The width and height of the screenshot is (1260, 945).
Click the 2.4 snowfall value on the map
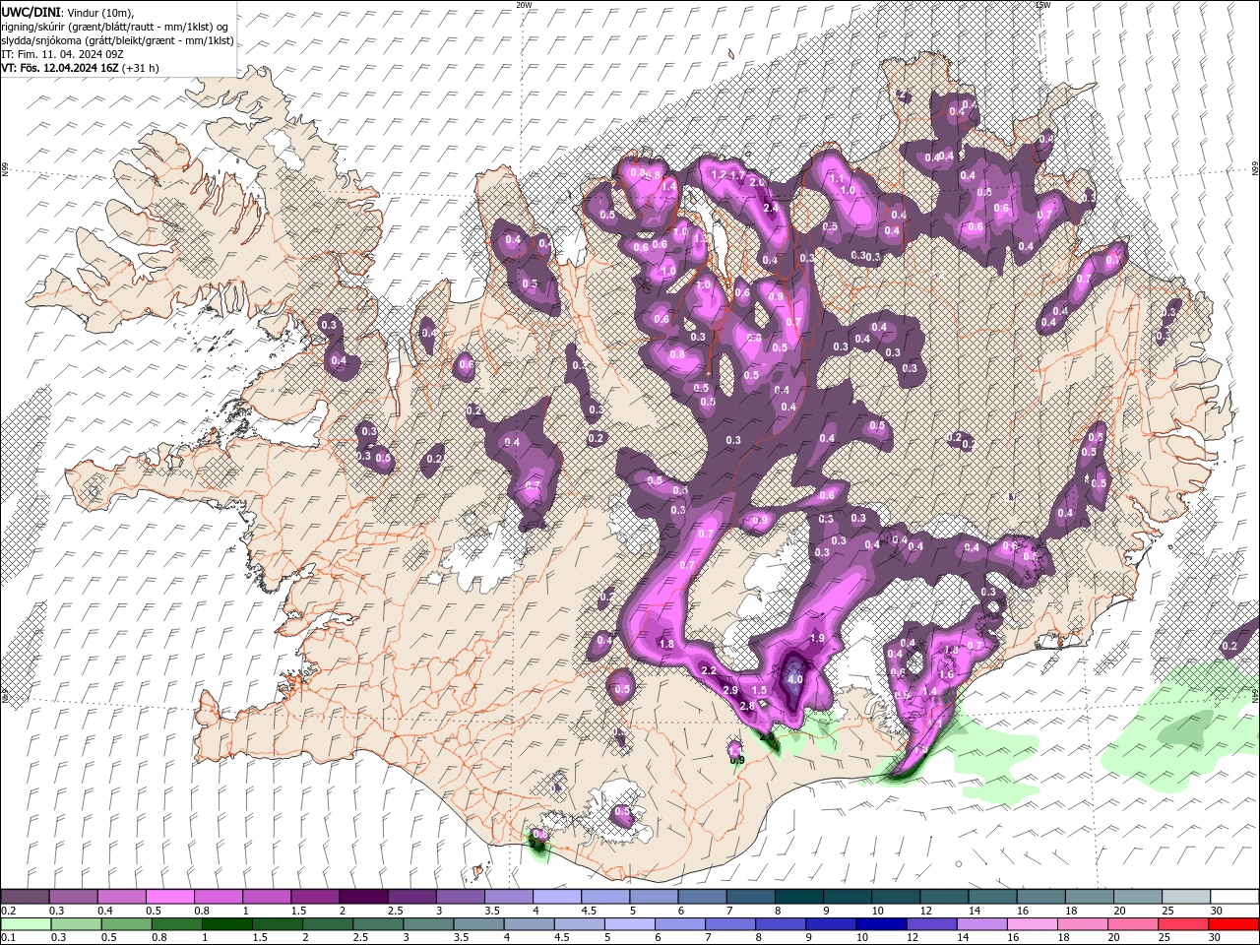tap(771, 208)
